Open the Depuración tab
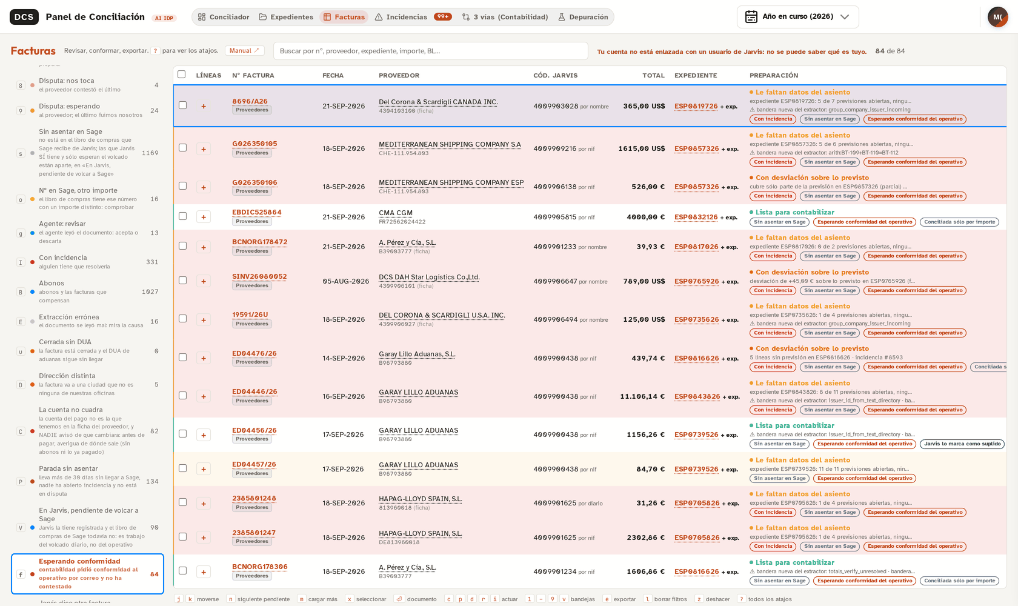The height and width of the screenshot is (606, 1018). pyautogui.click(x=583, y=17)
